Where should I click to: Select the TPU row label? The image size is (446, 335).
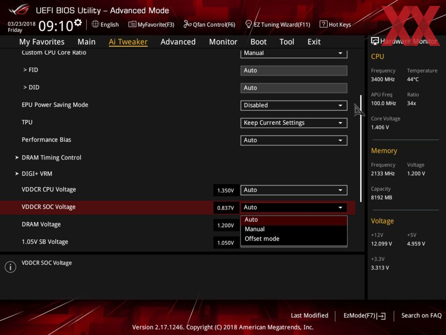(27, 122)
